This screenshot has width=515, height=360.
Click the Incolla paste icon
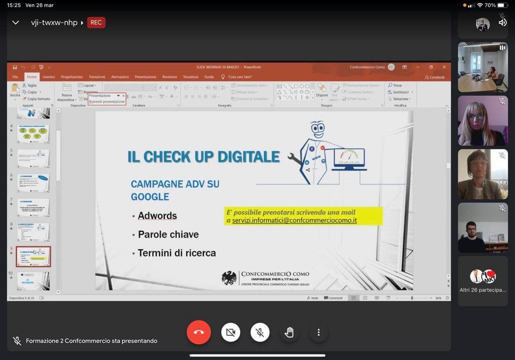point(15,88)
